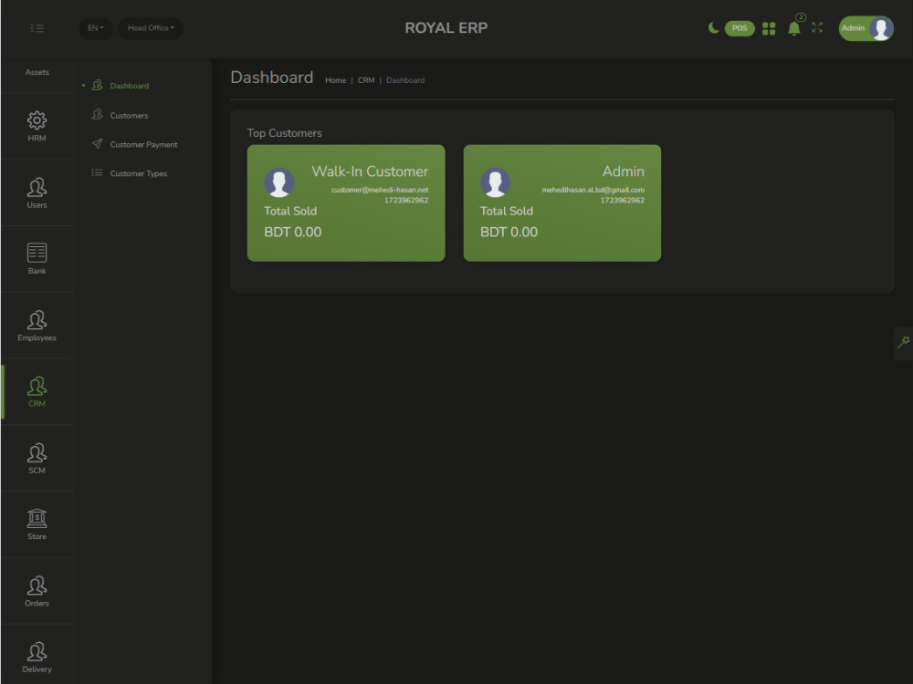Click the CRM breadcrumb link
The image size is (913, 684).
coord(366,80)
